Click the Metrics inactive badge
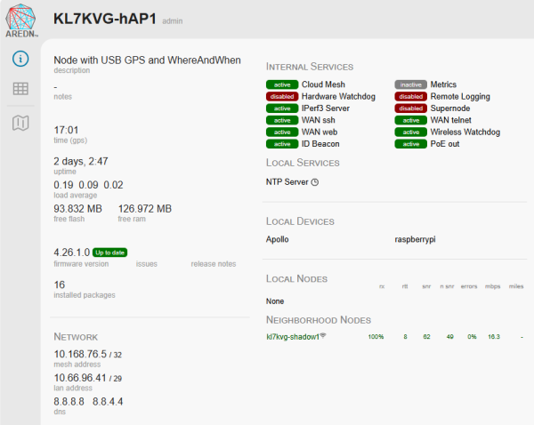534x425 pixels. pos(410,84)
